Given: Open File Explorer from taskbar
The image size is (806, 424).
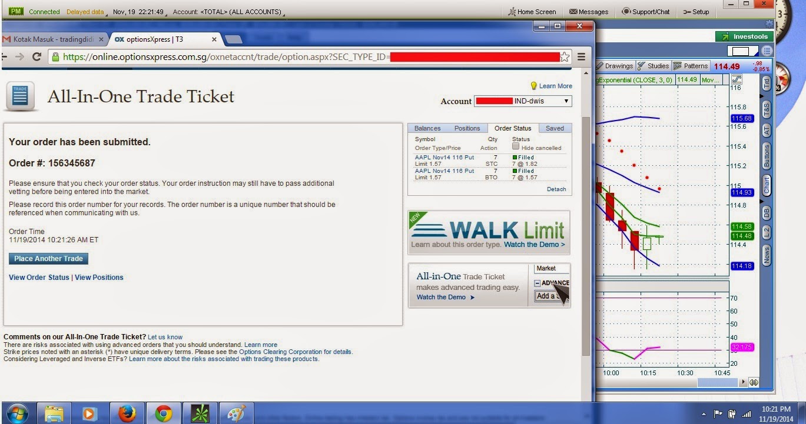Looking at the screenshot, I should (54, 413).
